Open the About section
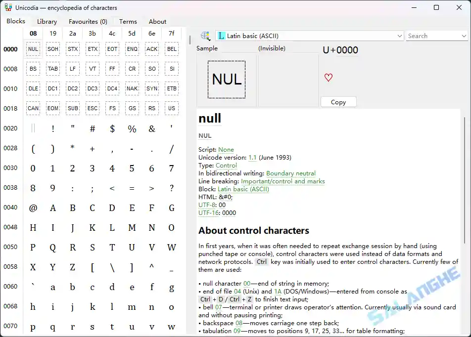Image resolution: width=471 pixels, height=337 pixels. click(x=157, y=21)
